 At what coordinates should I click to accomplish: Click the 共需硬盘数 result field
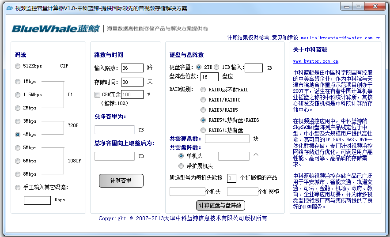click(227, 139)
